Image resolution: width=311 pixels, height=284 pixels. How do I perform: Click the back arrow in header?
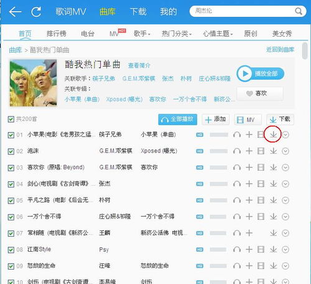point(15,12)
